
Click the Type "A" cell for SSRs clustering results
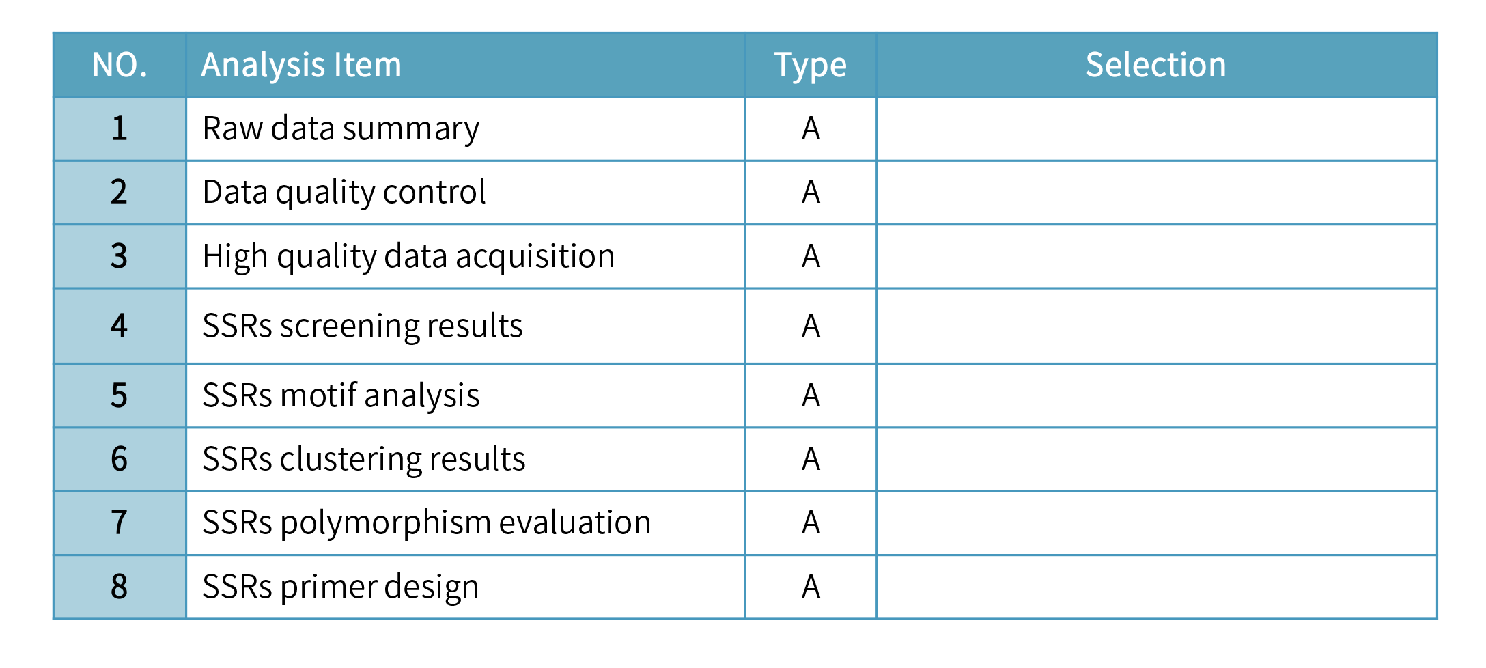click(810, 459)
